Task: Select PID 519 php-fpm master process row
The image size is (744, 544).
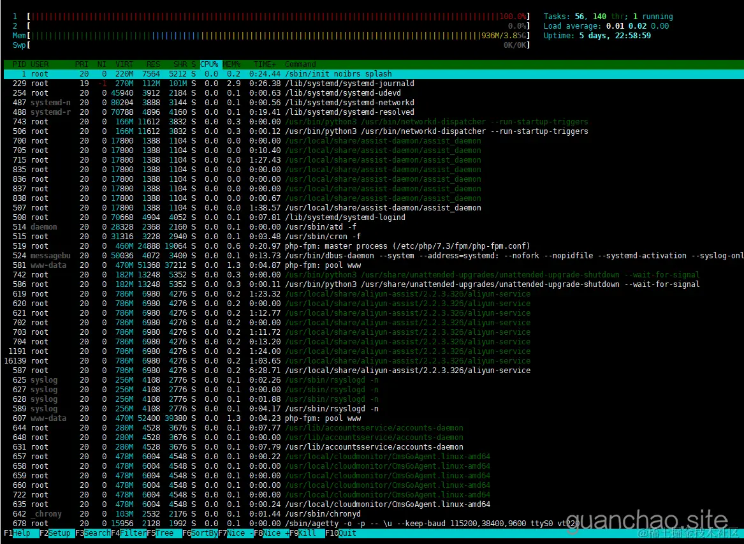Action: click(374, 246)
